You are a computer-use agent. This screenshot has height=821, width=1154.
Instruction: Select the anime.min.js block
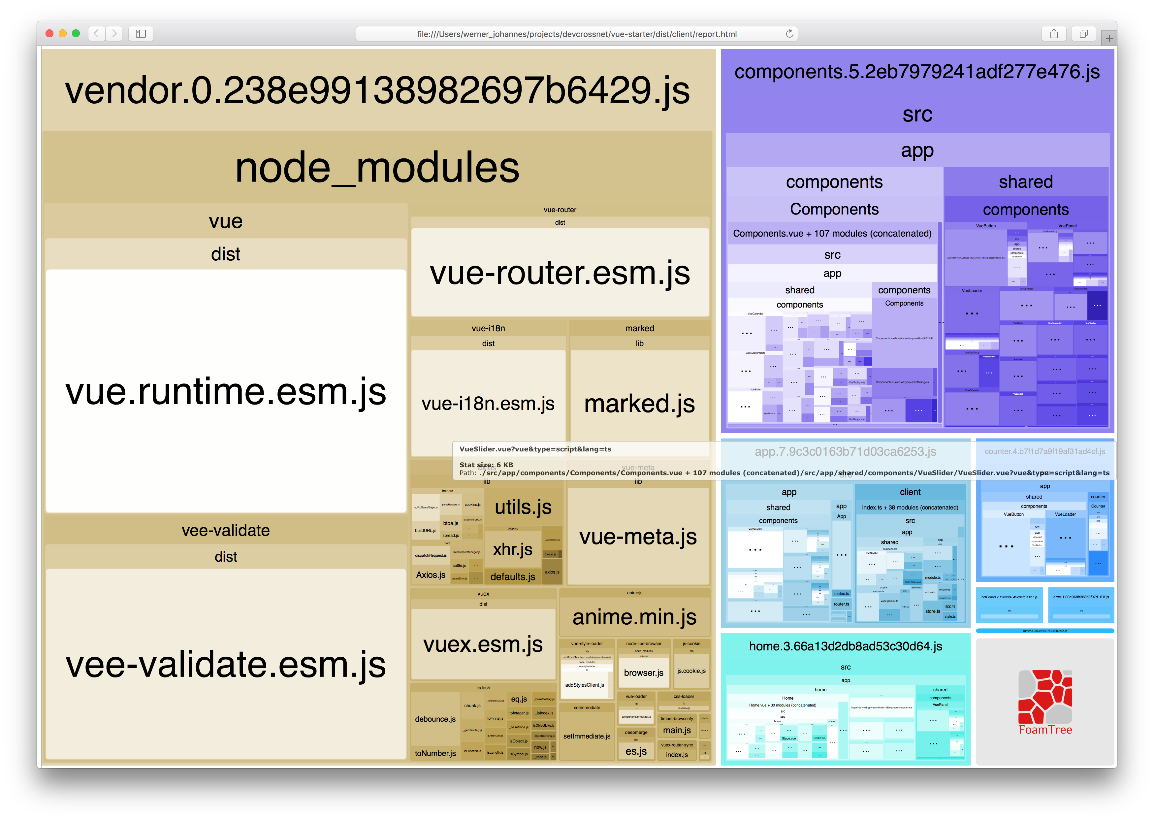pyautogui.click(x=634, y=617)
